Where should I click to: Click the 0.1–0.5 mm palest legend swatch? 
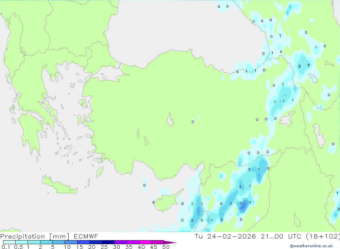(x=9, y=242)
